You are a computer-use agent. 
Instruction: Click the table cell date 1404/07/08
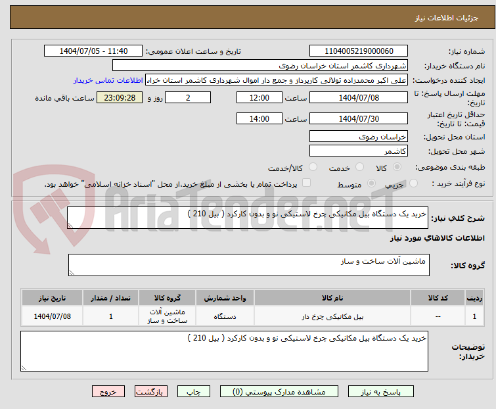click(52, 316)
